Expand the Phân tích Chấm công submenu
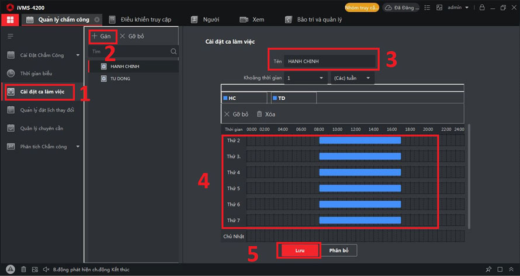Viewport: 520px width, 276px height. pyautogui.click(x=78, y=146)
